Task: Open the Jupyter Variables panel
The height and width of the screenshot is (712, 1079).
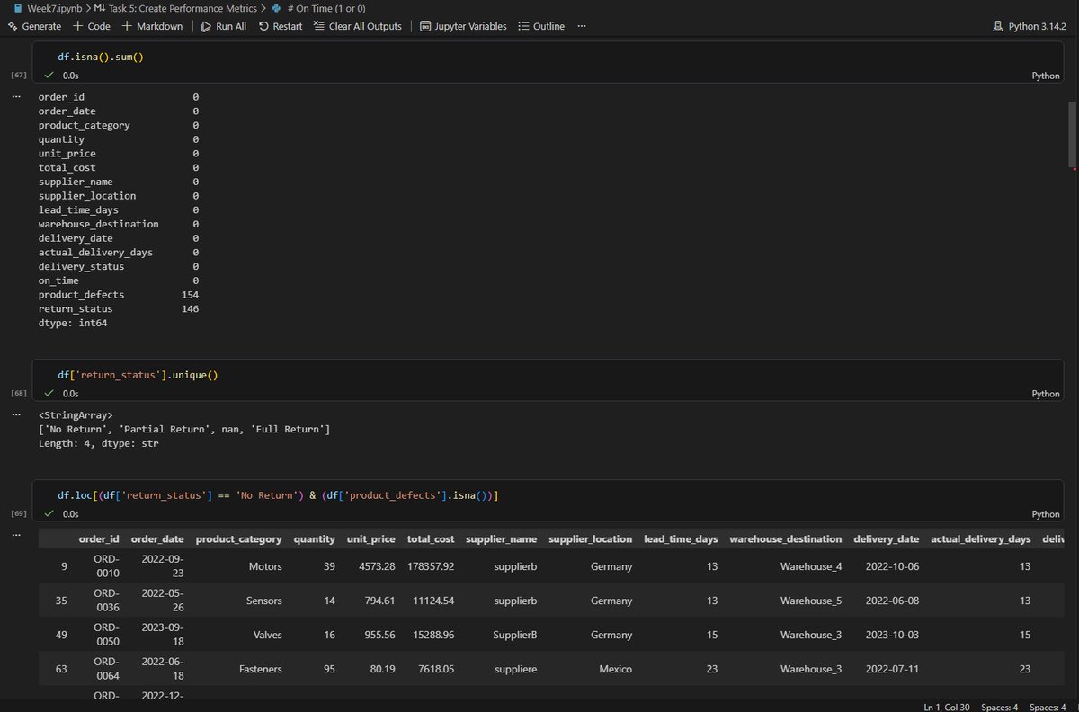Action: point(463,26)
